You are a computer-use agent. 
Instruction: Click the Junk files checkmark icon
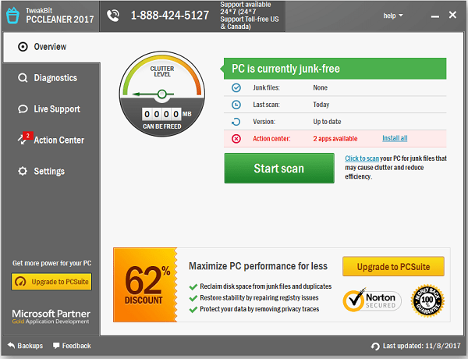coord(236,88)
